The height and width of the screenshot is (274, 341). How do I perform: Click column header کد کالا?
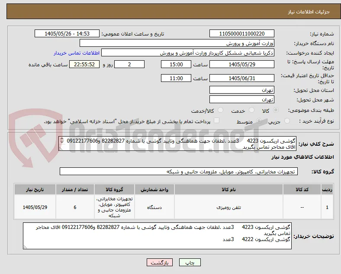302,189
